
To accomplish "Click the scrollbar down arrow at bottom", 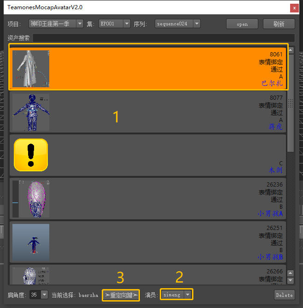I will point(291,280).
